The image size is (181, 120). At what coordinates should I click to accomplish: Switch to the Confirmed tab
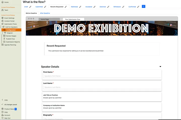132,7
